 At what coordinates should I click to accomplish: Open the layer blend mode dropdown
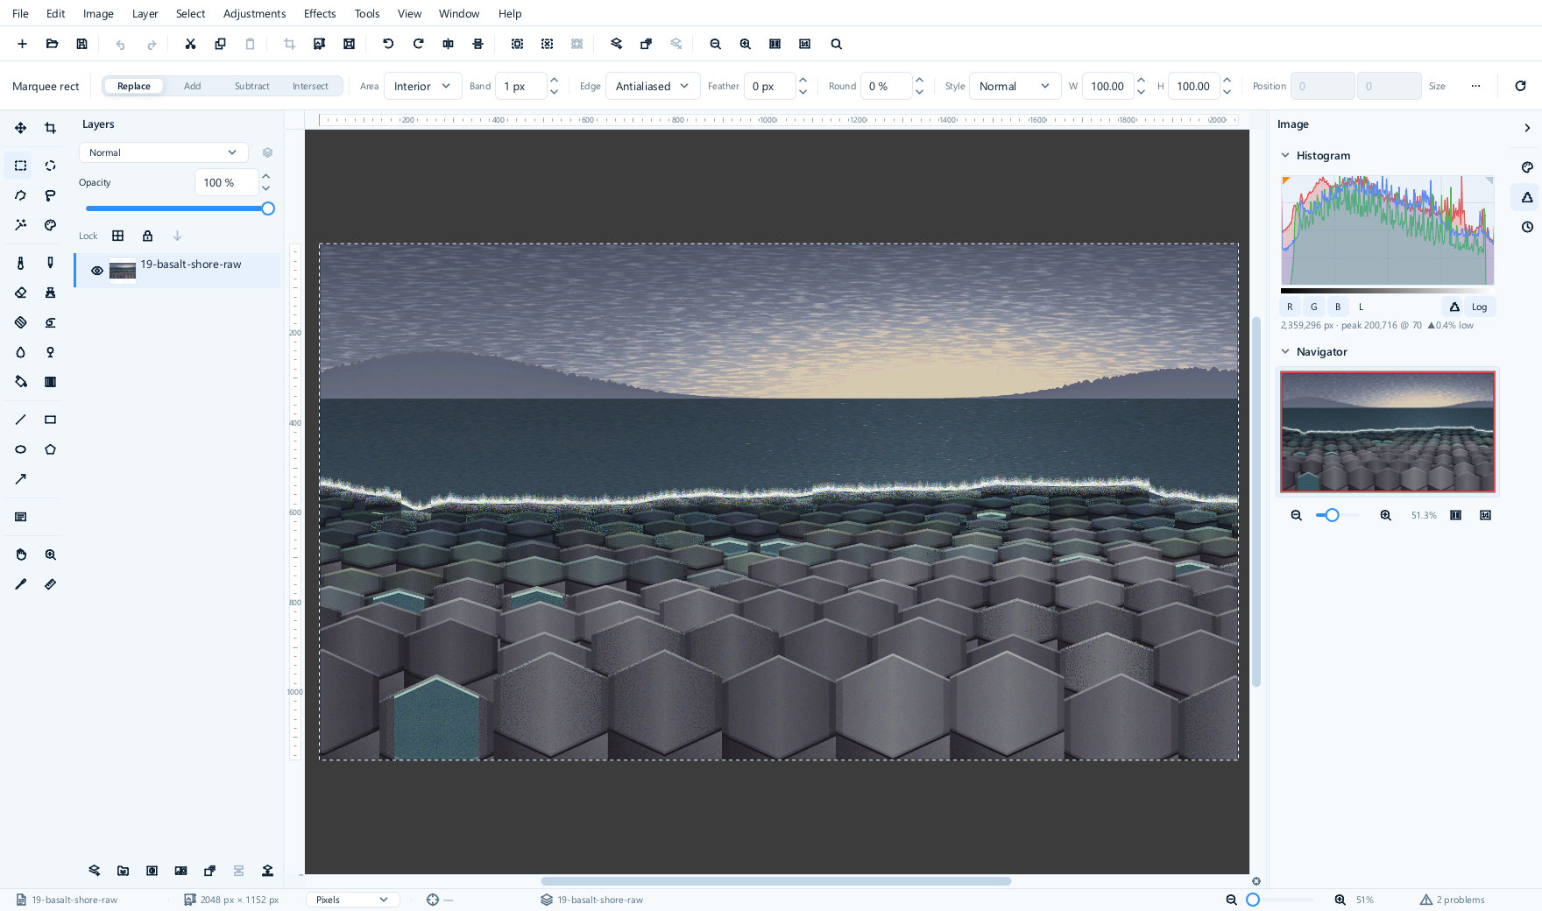pos(163,152)
